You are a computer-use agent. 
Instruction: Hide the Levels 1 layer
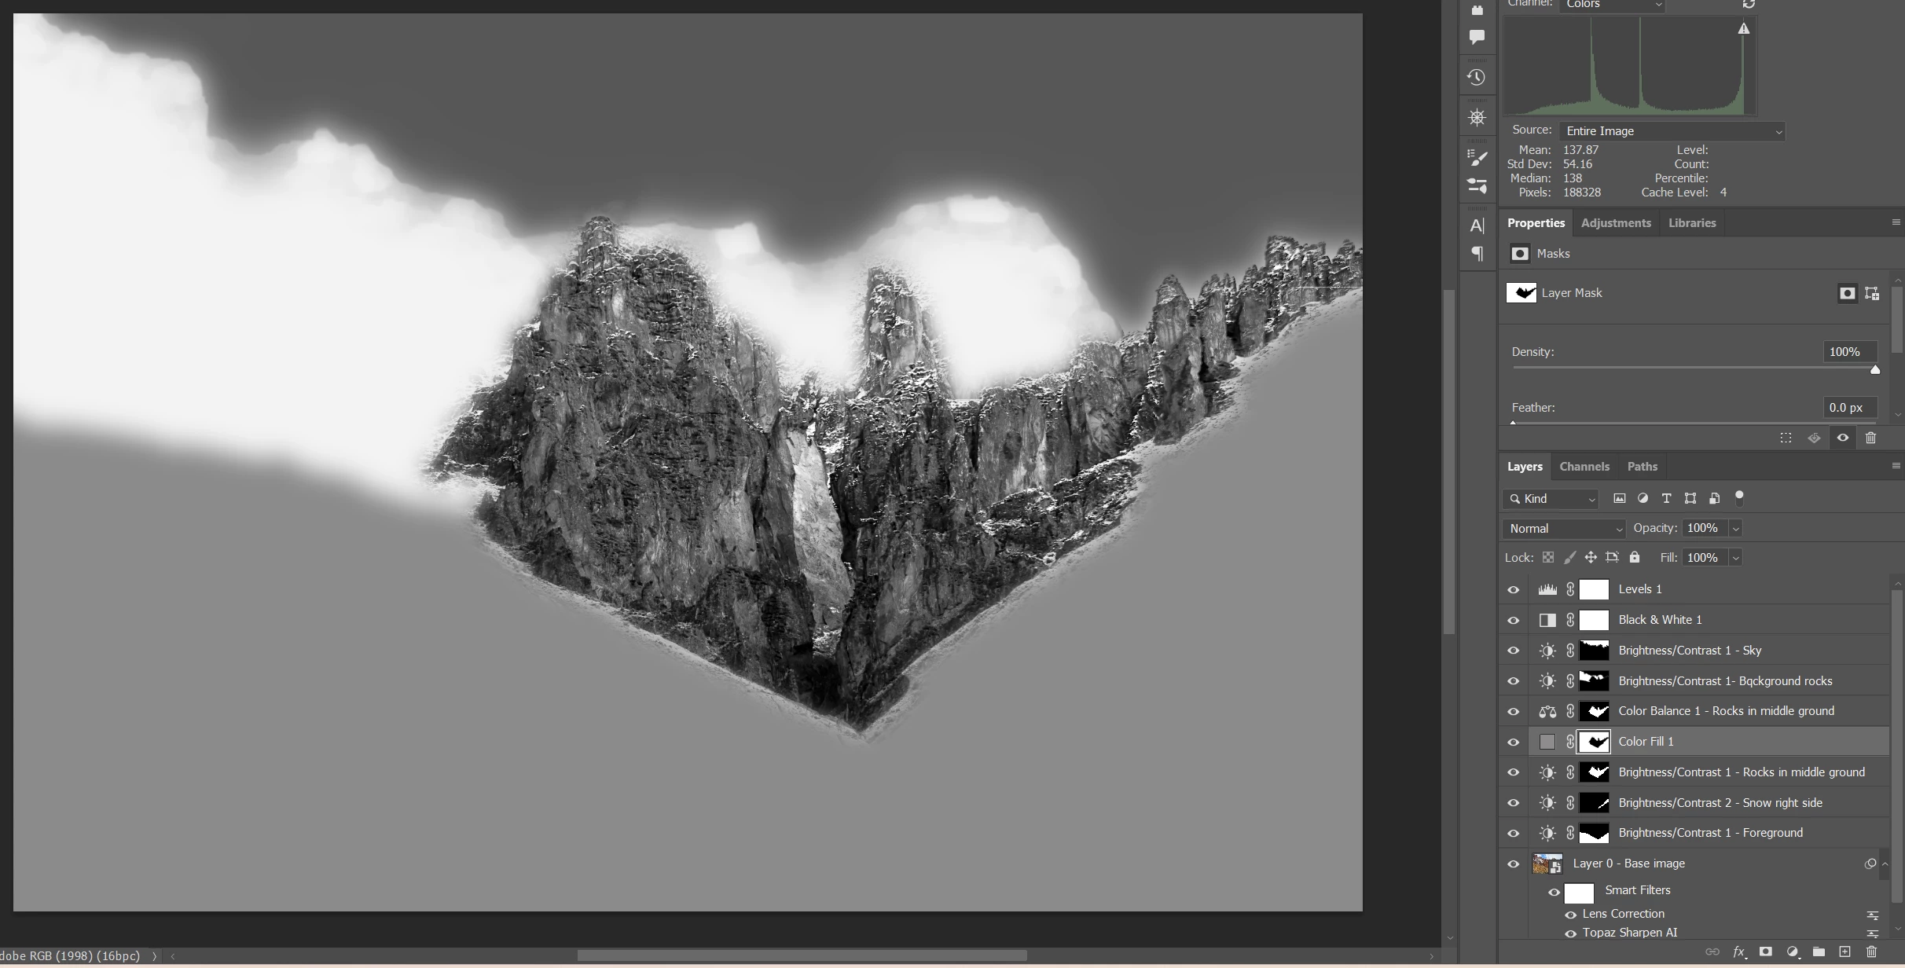click(1513, 589)
